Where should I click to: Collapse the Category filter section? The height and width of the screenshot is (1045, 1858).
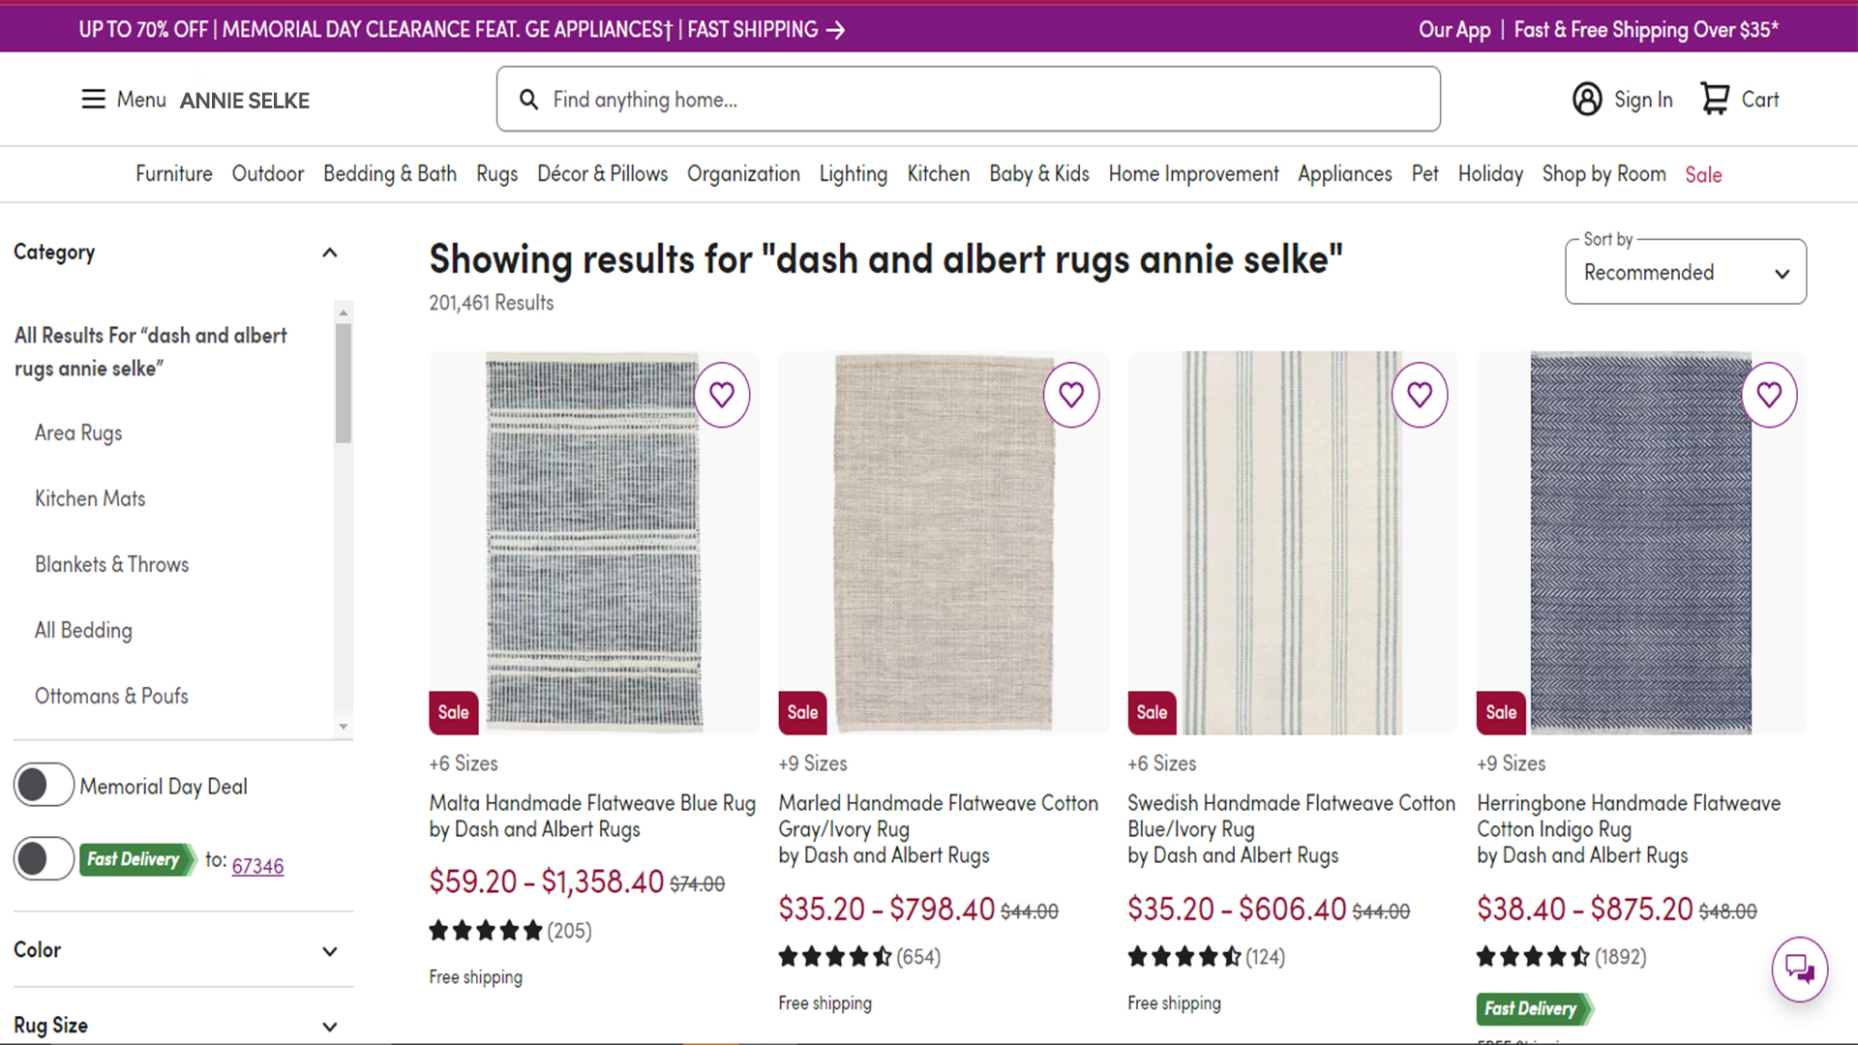pyautogui.click(x=329, y=253)
